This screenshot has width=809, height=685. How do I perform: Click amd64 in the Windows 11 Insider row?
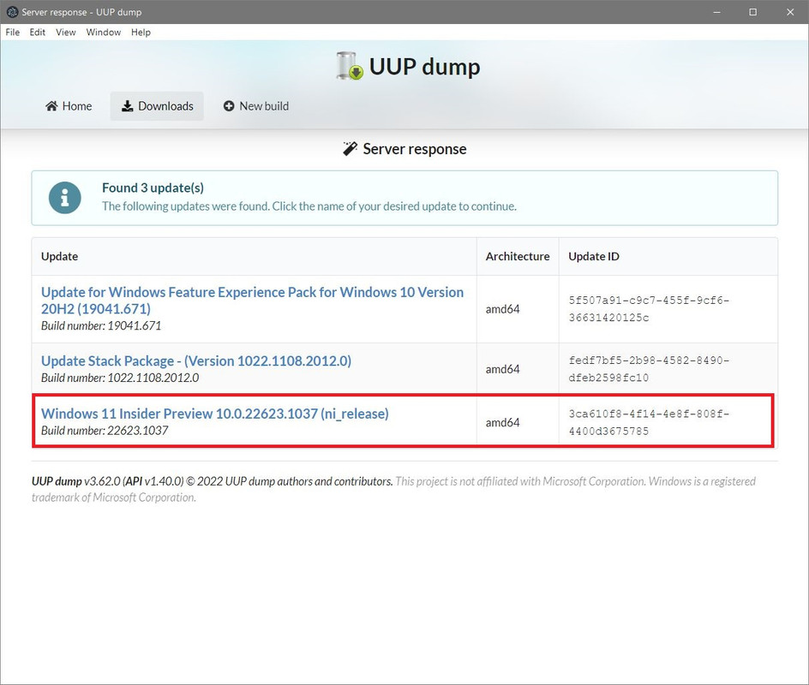click(x=502, y=423)
